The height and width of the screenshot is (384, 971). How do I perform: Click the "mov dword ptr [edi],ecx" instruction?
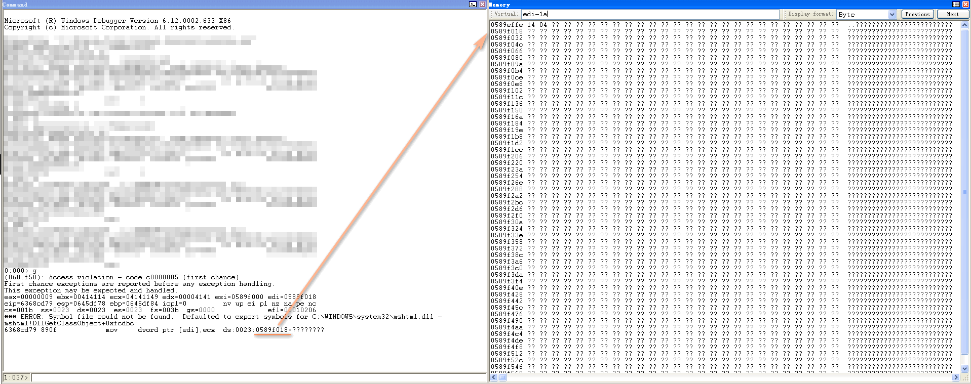click(161, 330)
